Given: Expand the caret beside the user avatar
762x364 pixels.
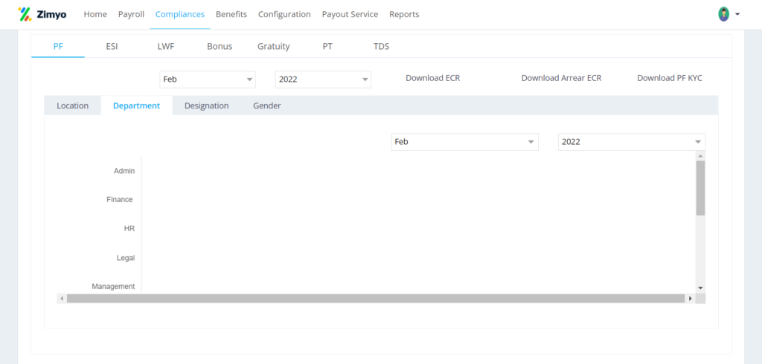Looking at the screenshot, I should [x=737, y=14].
